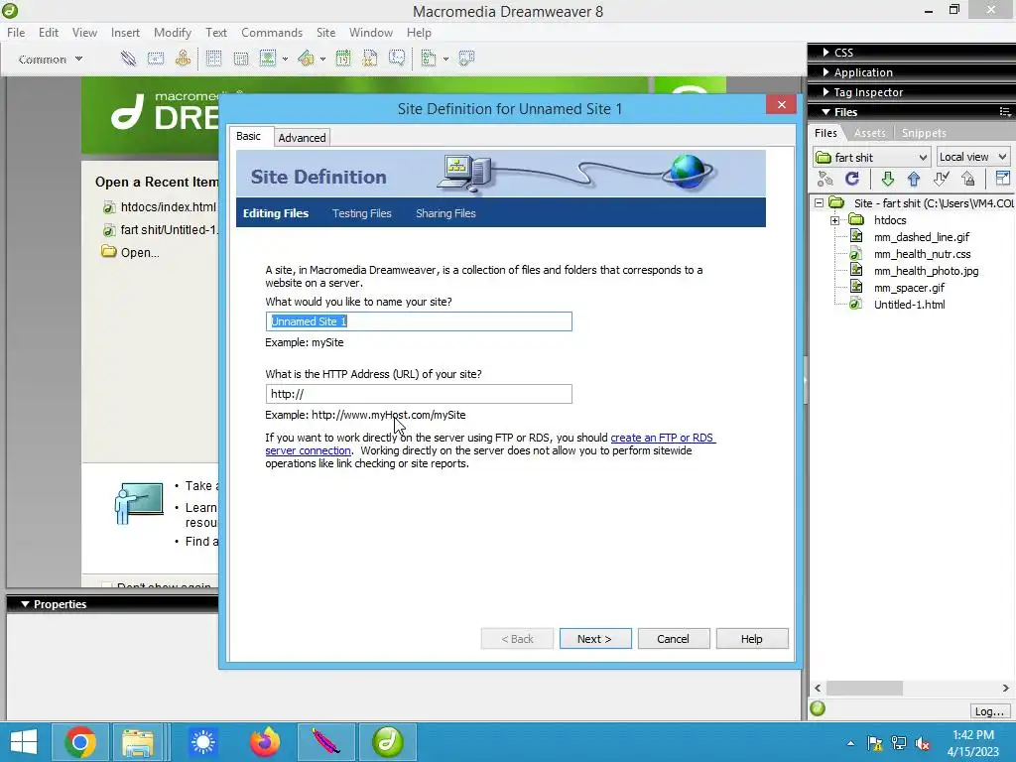Open the Templates dropdown arrow
1016x762 pixels.
point(445,60)
